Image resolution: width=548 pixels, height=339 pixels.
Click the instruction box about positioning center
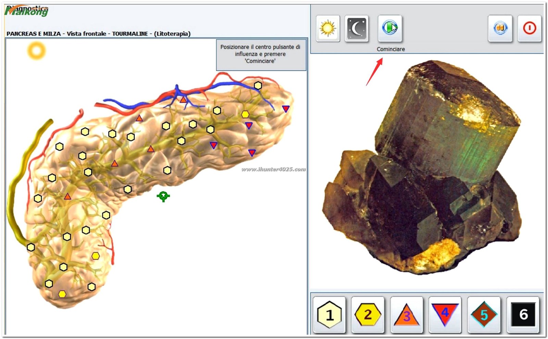pyautogui.click(x=260, y=54)
